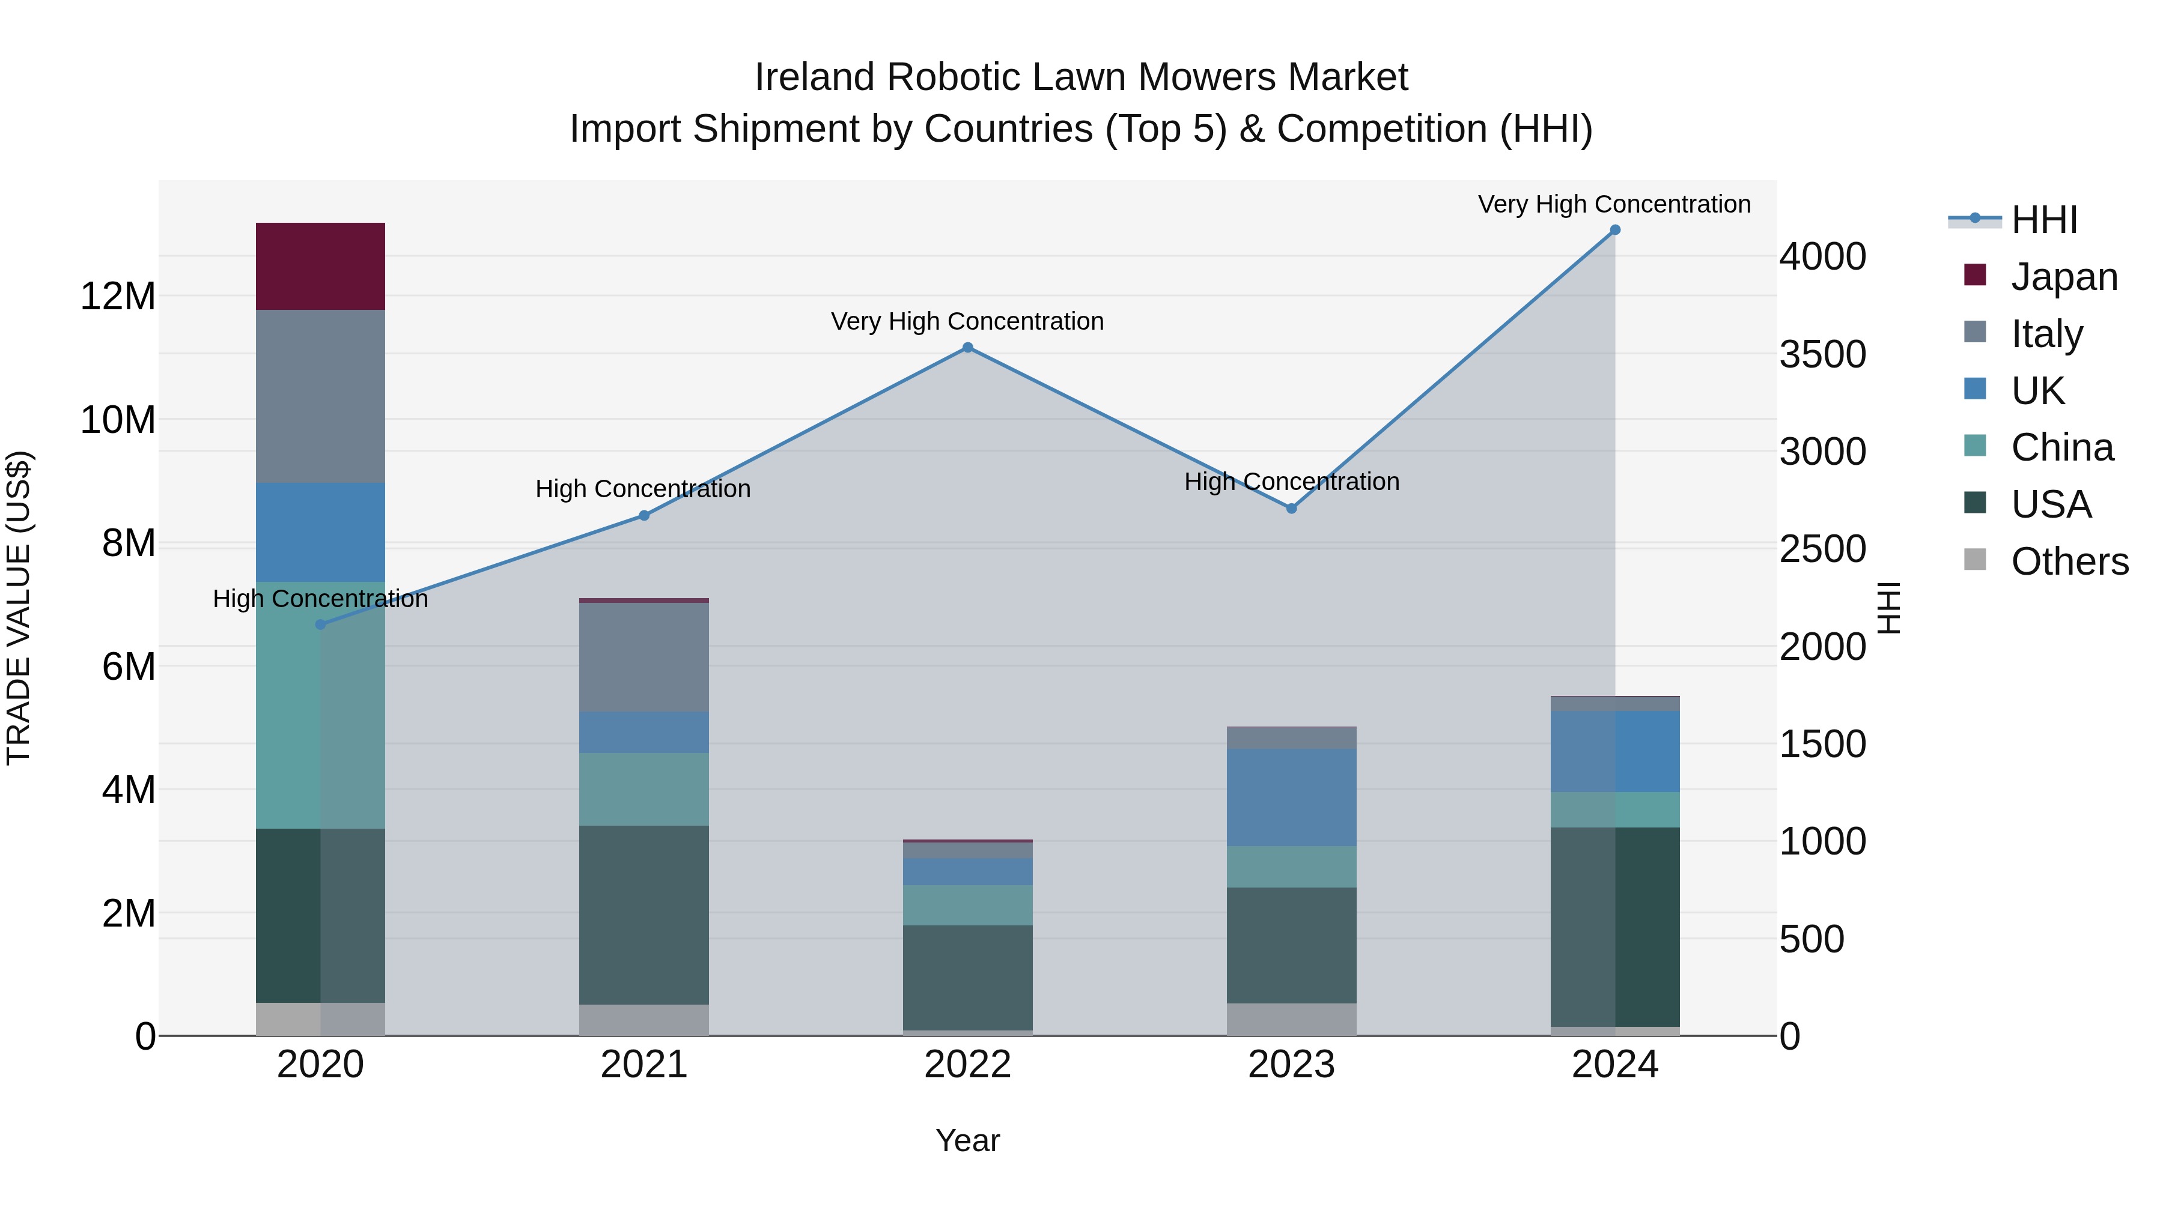
Task: Toggle the Others legend entry
Action: (x=2046, y=561)
